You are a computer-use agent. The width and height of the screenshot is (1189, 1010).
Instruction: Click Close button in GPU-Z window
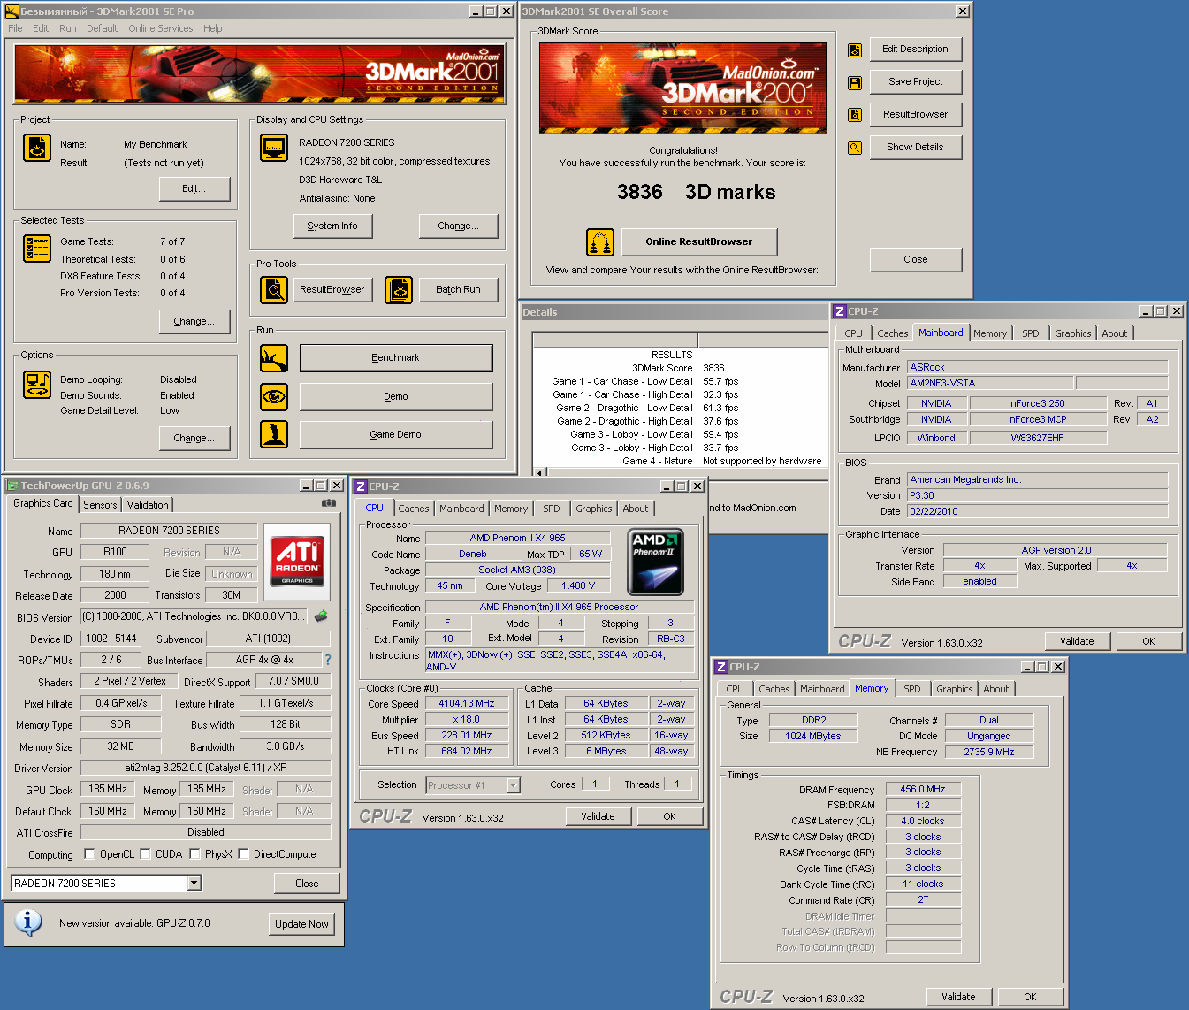pyautogui.click(x=307, y=883)
